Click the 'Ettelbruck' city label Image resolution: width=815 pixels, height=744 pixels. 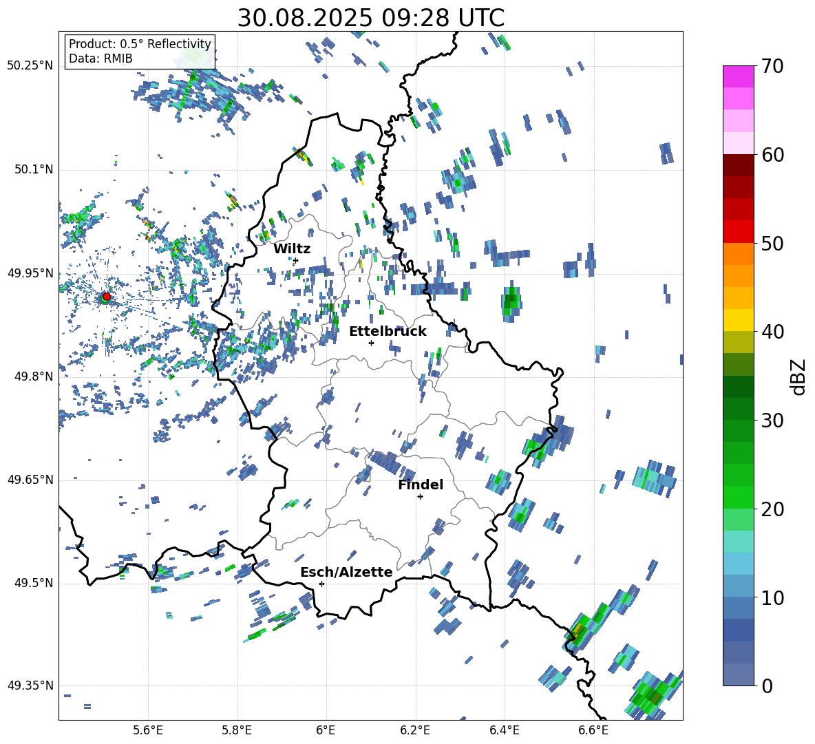tap(388, 332)
